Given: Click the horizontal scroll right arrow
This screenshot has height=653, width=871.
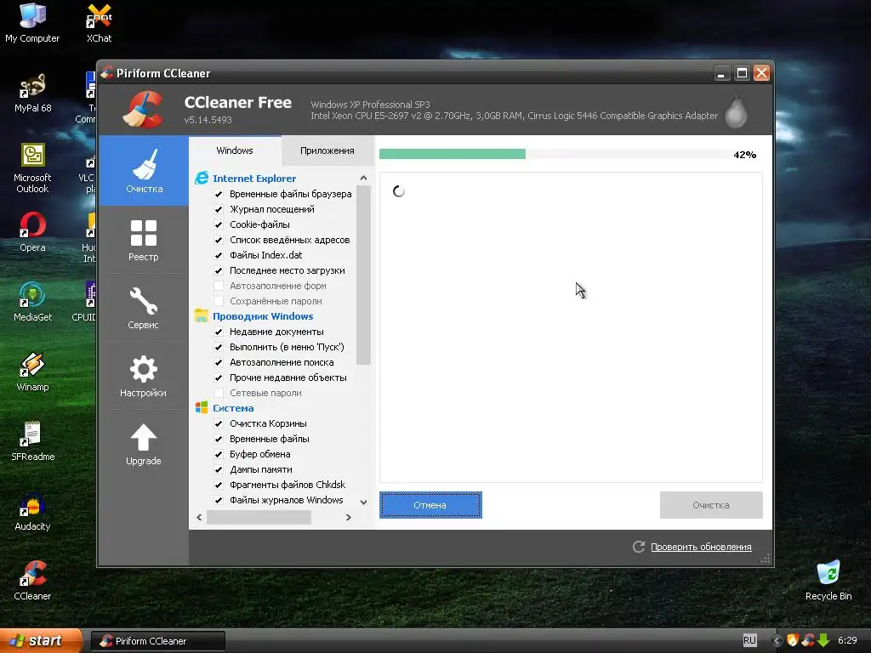Looking at the screenshot, I should coord(348,517).
